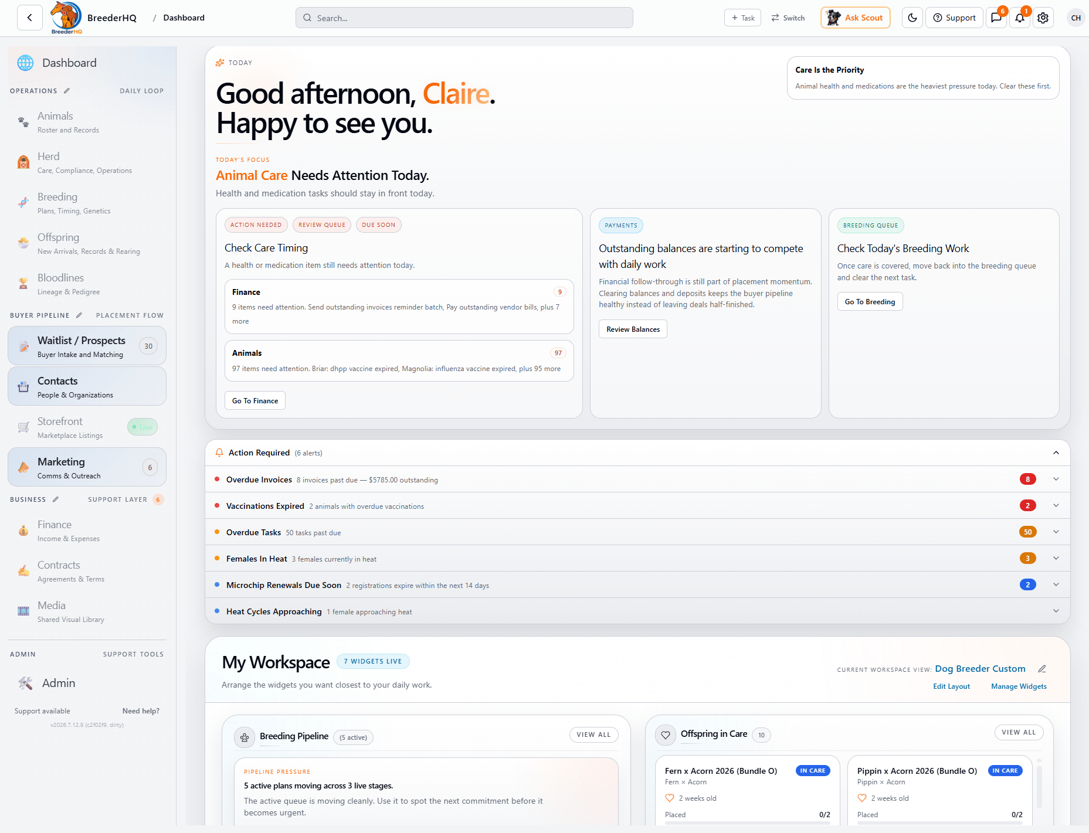
Task: Collapse the Action Required panel
Action: pyautogui.click(x=1056, y=453)
